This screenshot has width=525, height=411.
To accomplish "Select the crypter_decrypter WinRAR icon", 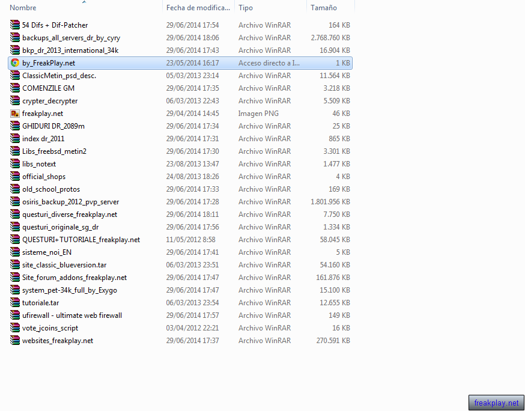I will click(15, 101).
